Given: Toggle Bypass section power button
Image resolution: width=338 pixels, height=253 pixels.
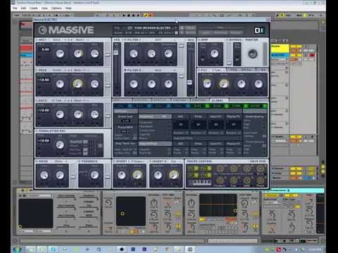Looking at the screenshot, I should [x=227, y=40].
